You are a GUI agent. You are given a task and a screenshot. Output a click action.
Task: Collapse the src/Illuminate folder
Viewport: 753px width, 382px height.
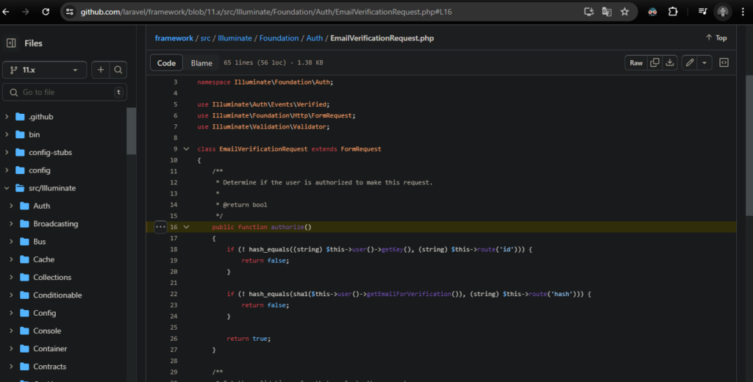(7, 188)
